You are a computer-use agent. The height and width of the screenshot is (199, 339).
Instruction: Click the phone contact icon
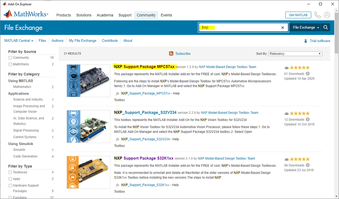tap(317, 15)
